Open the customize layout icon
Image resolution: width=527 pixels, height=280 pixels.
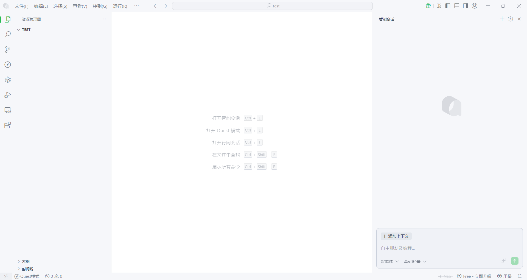(439, 6)
